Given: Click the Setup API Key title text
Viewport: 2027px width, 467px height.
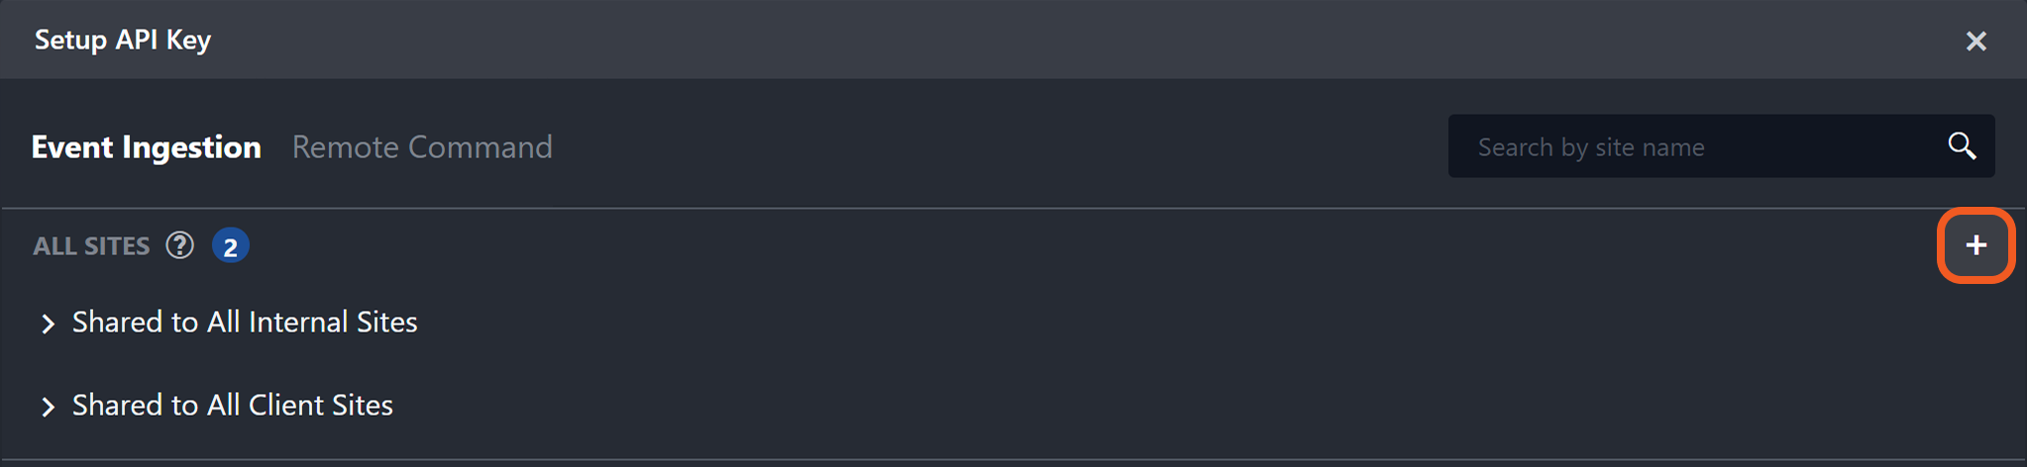Looking at the screenshot, I should [123, 40].
